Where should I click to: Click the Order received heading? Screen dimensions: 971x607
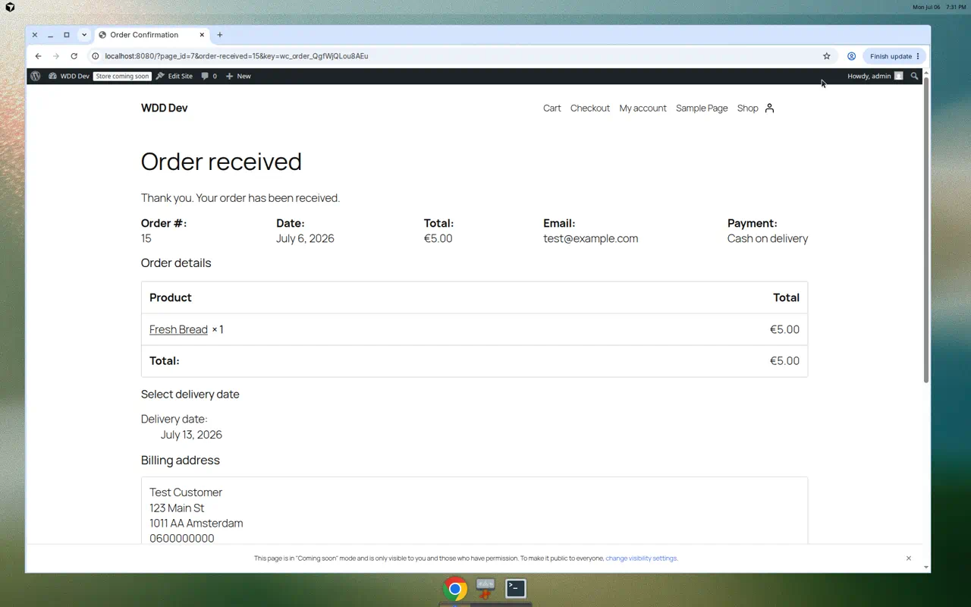(x=222, y=162)
